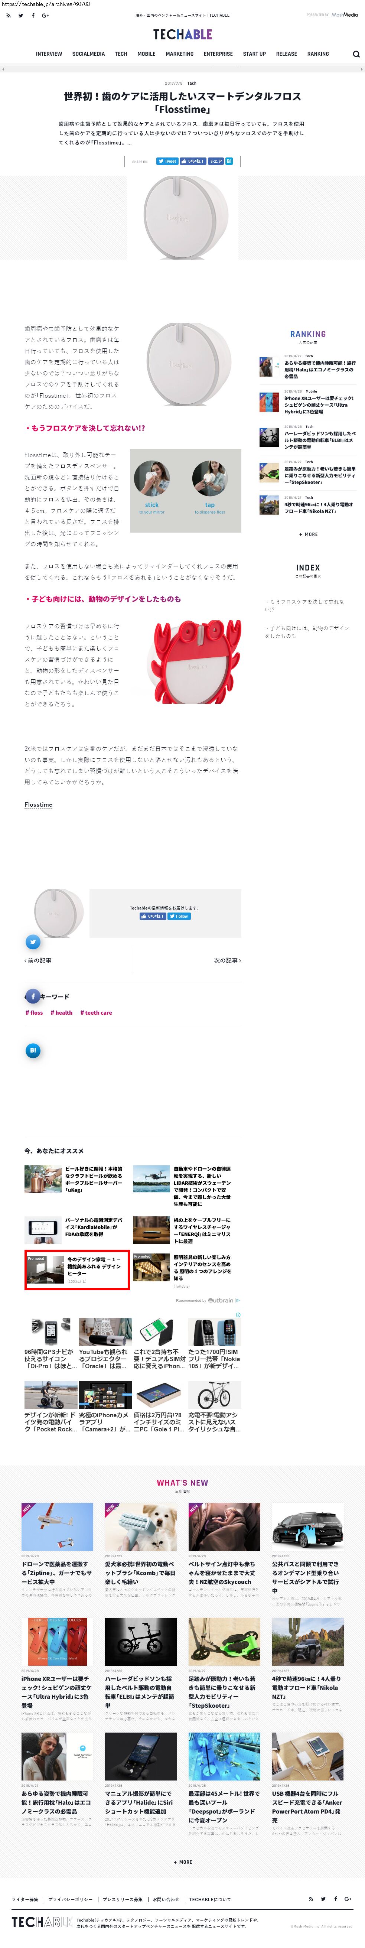Click the RSS icon in the footer
Image resolution: width=365 pixels, height=1948 pixels.
pos(310,1899)
